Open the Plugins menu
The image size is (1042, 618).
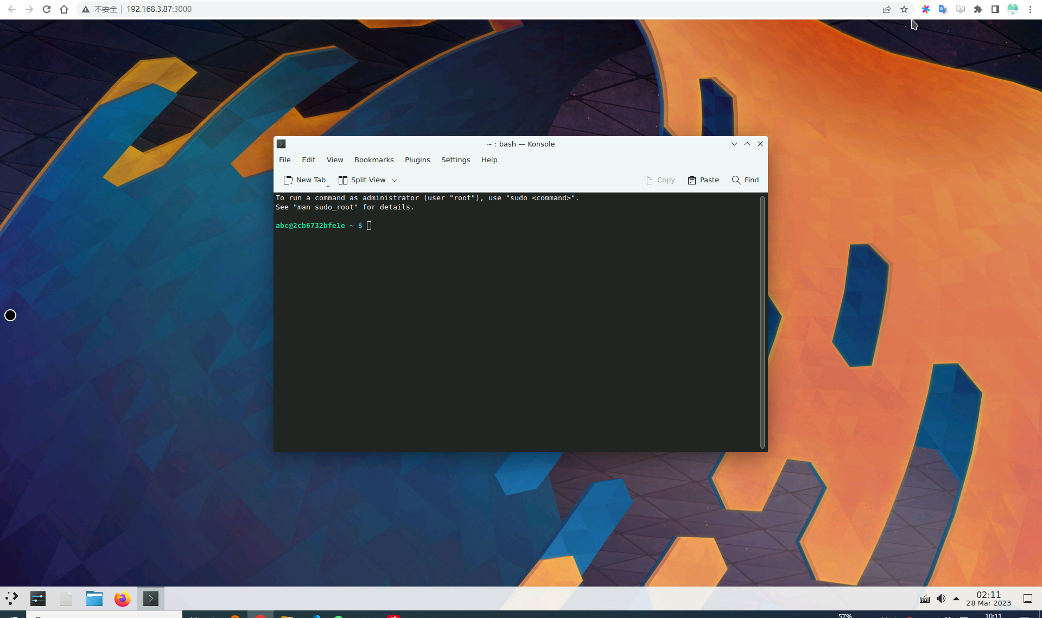click(417, 160)
